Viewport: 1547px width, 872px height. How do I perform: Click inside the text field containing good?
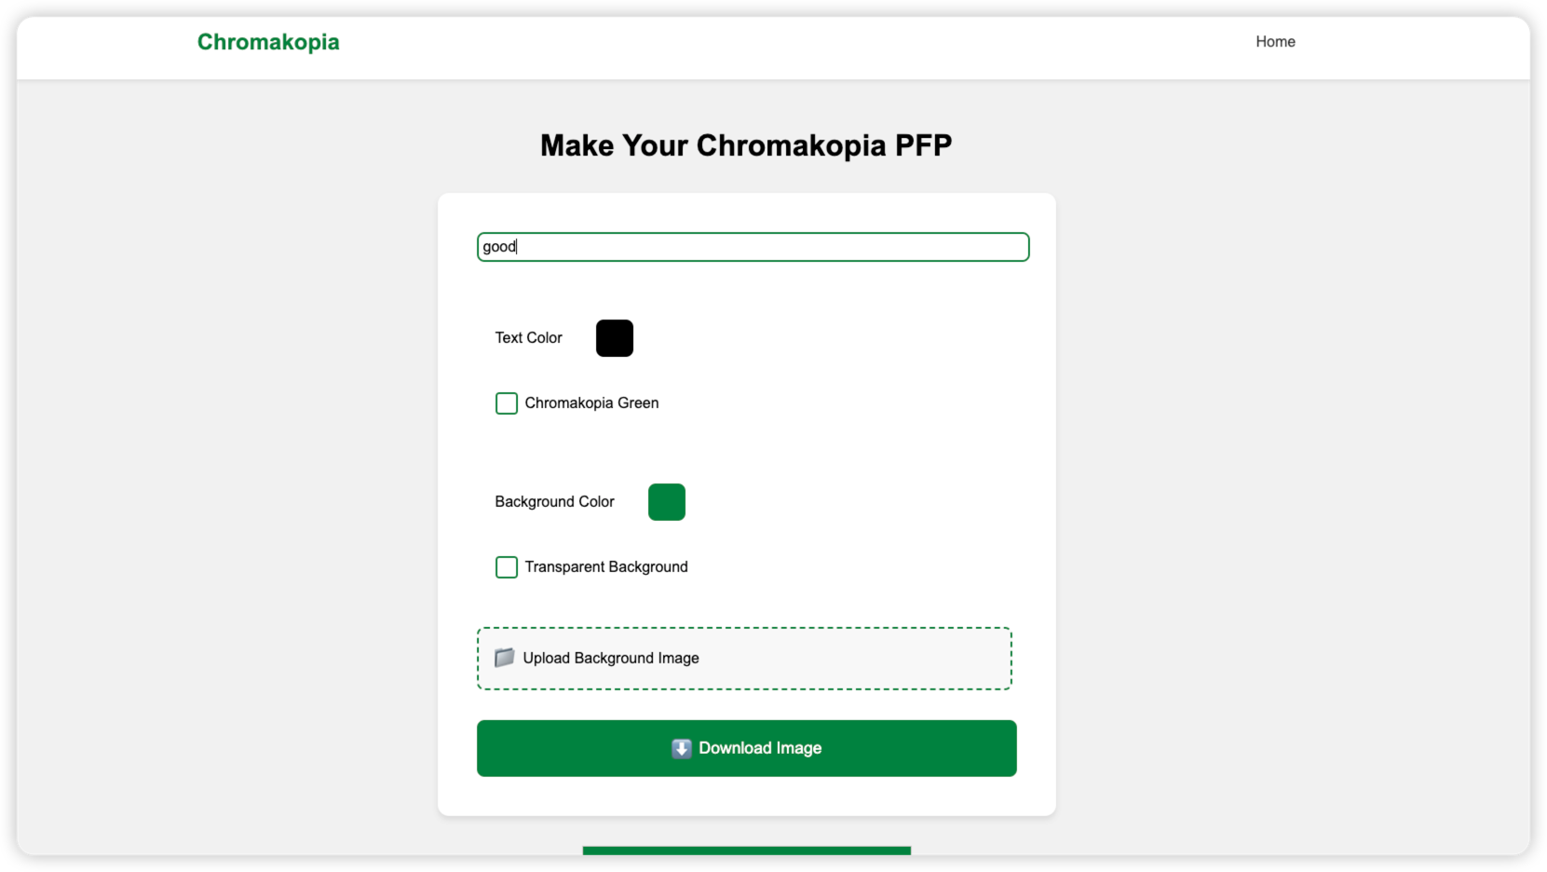753,247
